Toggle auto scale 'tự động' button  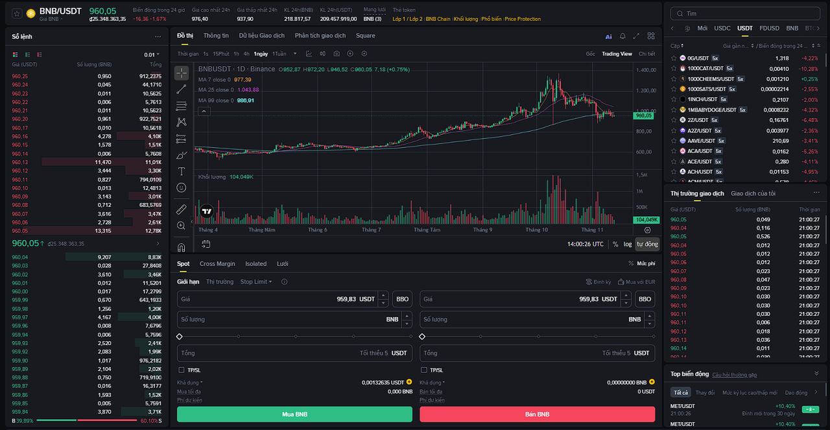[647, 244]
